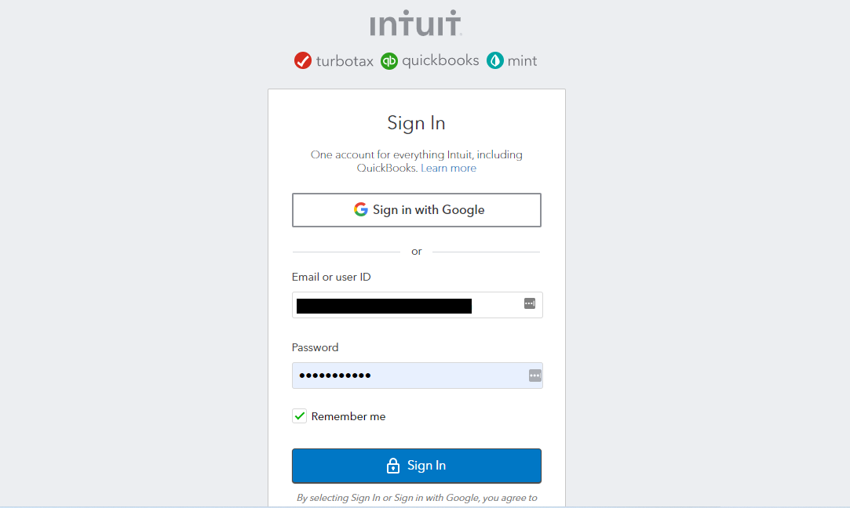Uncheck the Remember me checkbox
The width and height of the screenshot is (850, 508).
(x=299, y=416)
